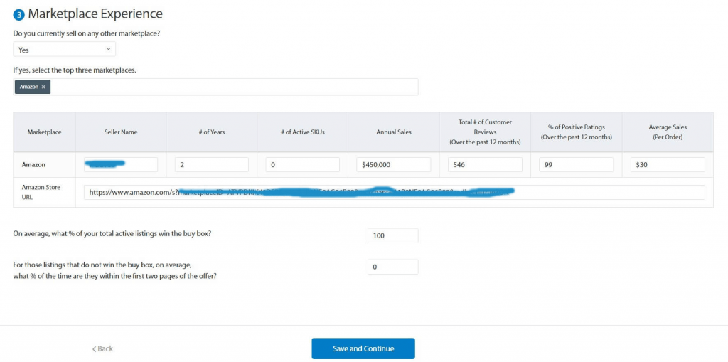The width and height of the screenshot is (728, 362).
Task: Click the Amazon Store URL field
Action: (394, 193)
